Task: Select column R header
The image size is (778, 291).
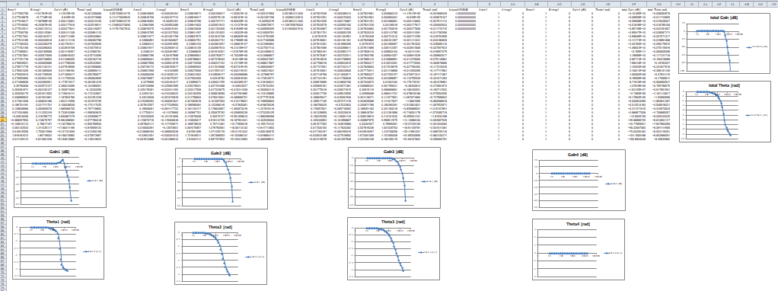Action: pyautogui.click(x=291, y=4)
